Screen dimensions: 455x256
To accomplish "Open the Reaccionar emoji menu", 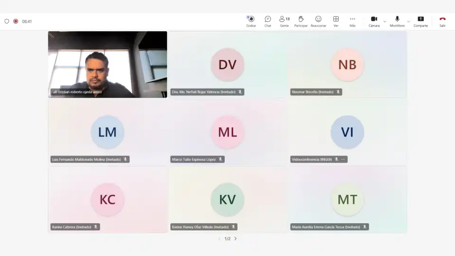I will (318, 21).
